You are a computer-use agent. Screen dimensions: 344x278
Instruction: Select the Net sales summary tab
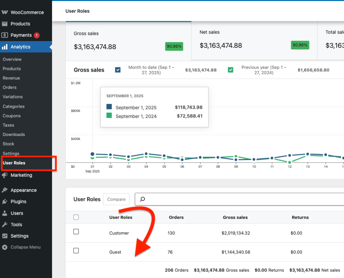coord(254,40)
